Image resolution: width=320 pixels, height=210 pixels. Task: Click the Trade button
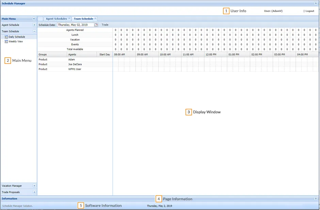[x=105, y=25]
